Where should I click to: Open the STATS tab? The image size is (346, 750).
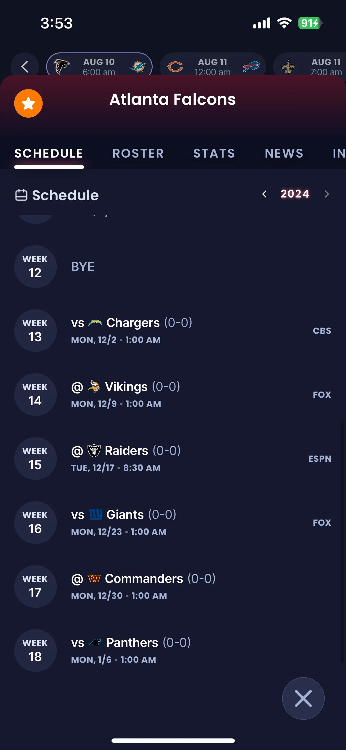[x=214, y=153]
